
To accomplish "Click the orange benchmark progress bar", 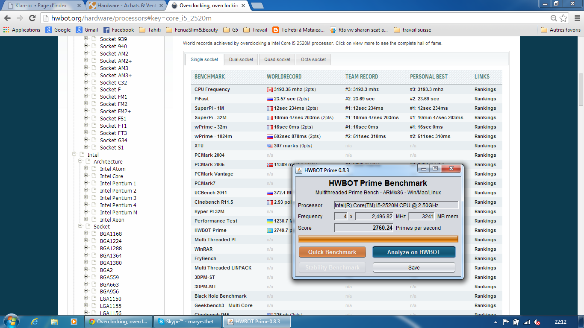I will pos(378,239).
